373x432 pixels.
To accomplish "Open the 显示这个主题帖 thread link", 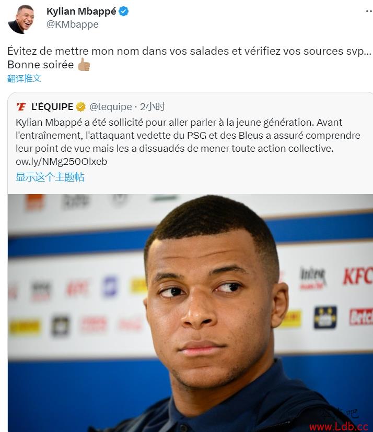I will point(50,177).
